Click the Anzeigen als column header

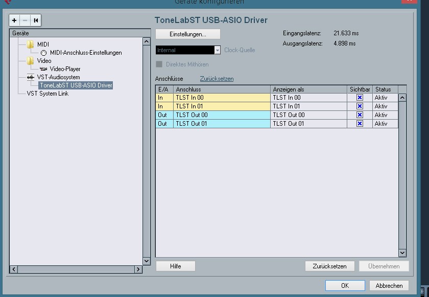[309, 89]
